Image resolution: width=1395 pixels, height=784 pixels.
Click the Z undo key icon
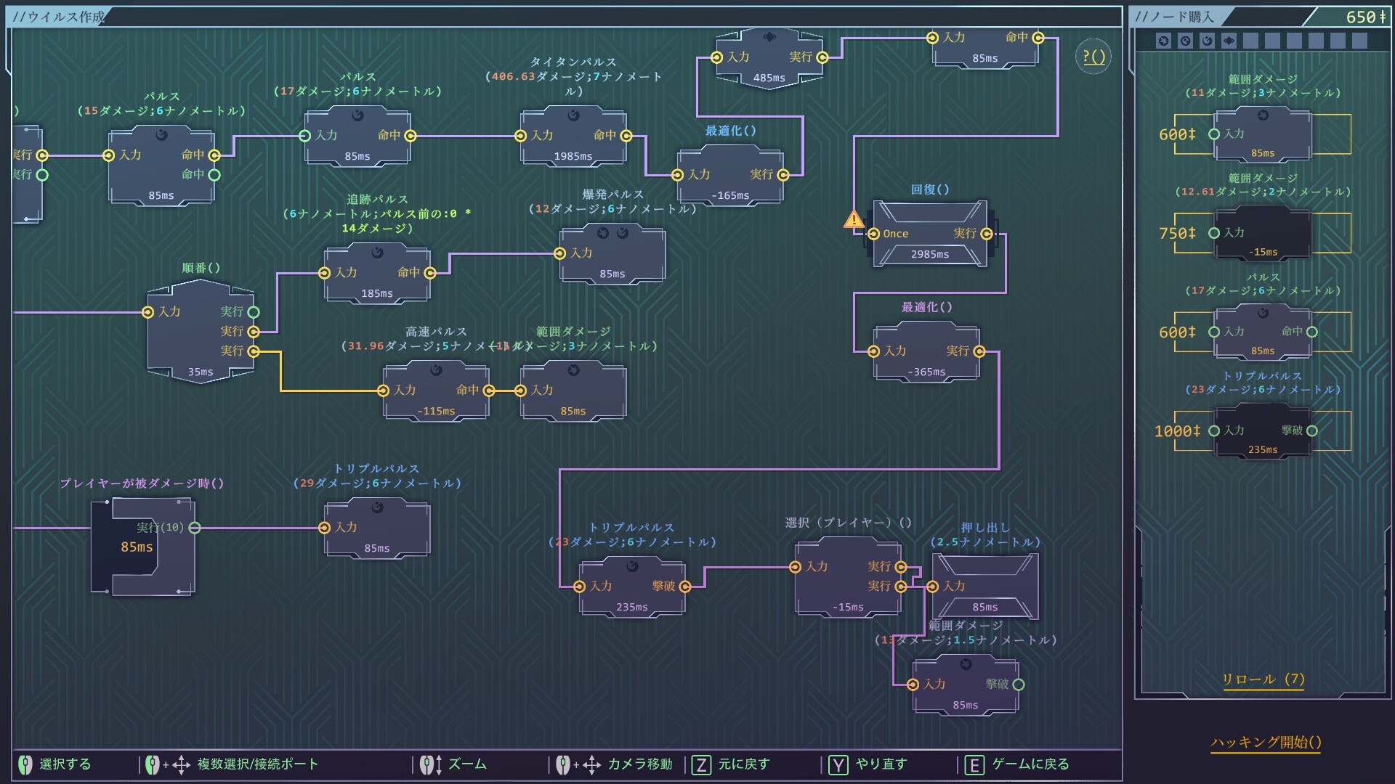700,764
